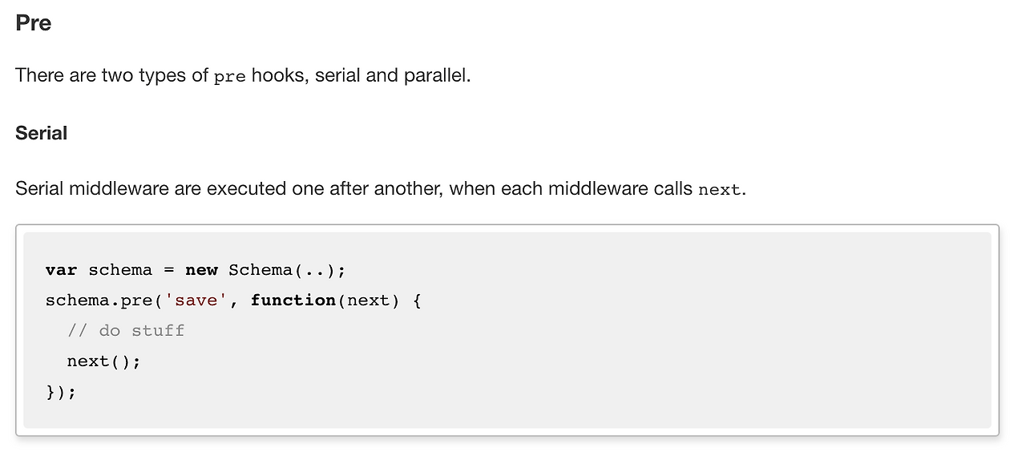Click the inline 'next' code ending the sentence
1026x456 pixels.
pos(719,190)
